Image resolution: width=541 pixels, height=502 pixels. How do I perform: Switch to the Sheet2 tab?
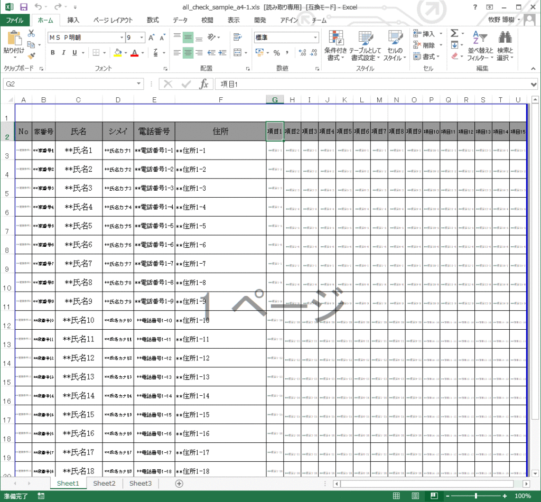point(104,484)
